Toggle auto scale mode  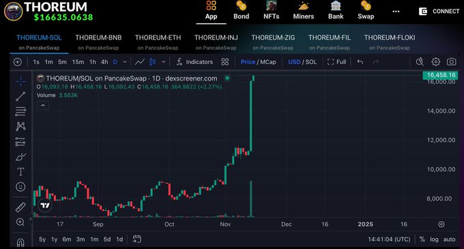pyautogui.click(x=449, y=239)
